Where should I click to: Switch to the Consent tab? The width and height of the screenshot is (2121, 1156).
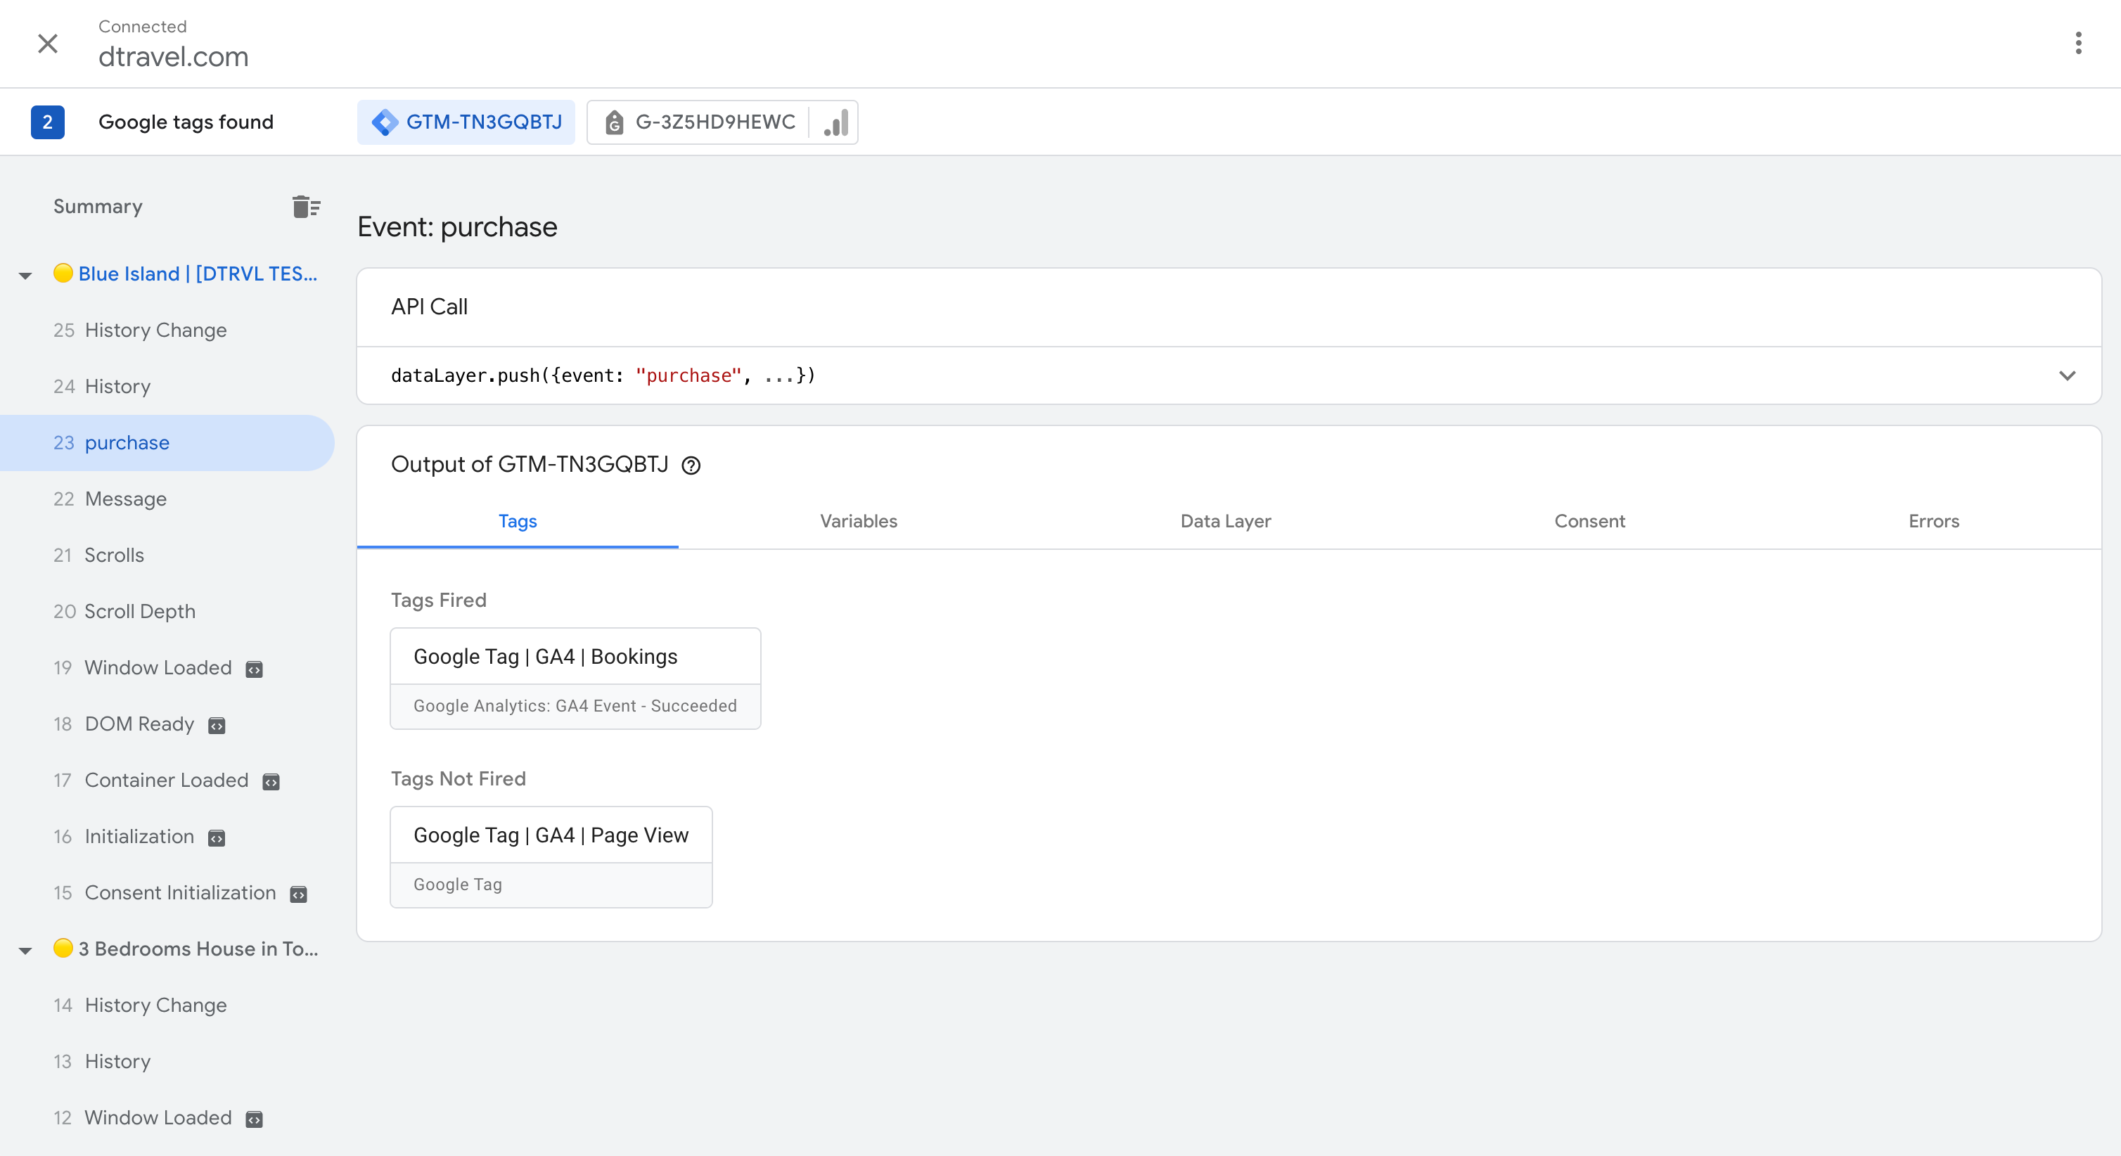pos(1589,521)
